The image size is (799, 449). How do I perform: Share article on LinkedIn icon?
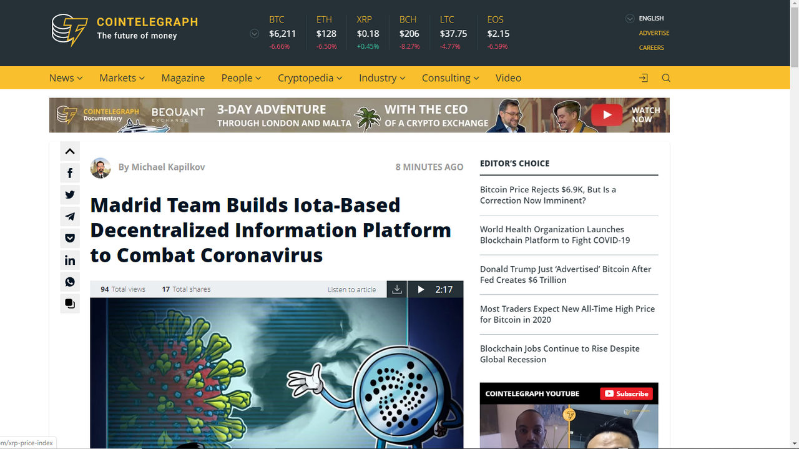coord(70,260)
